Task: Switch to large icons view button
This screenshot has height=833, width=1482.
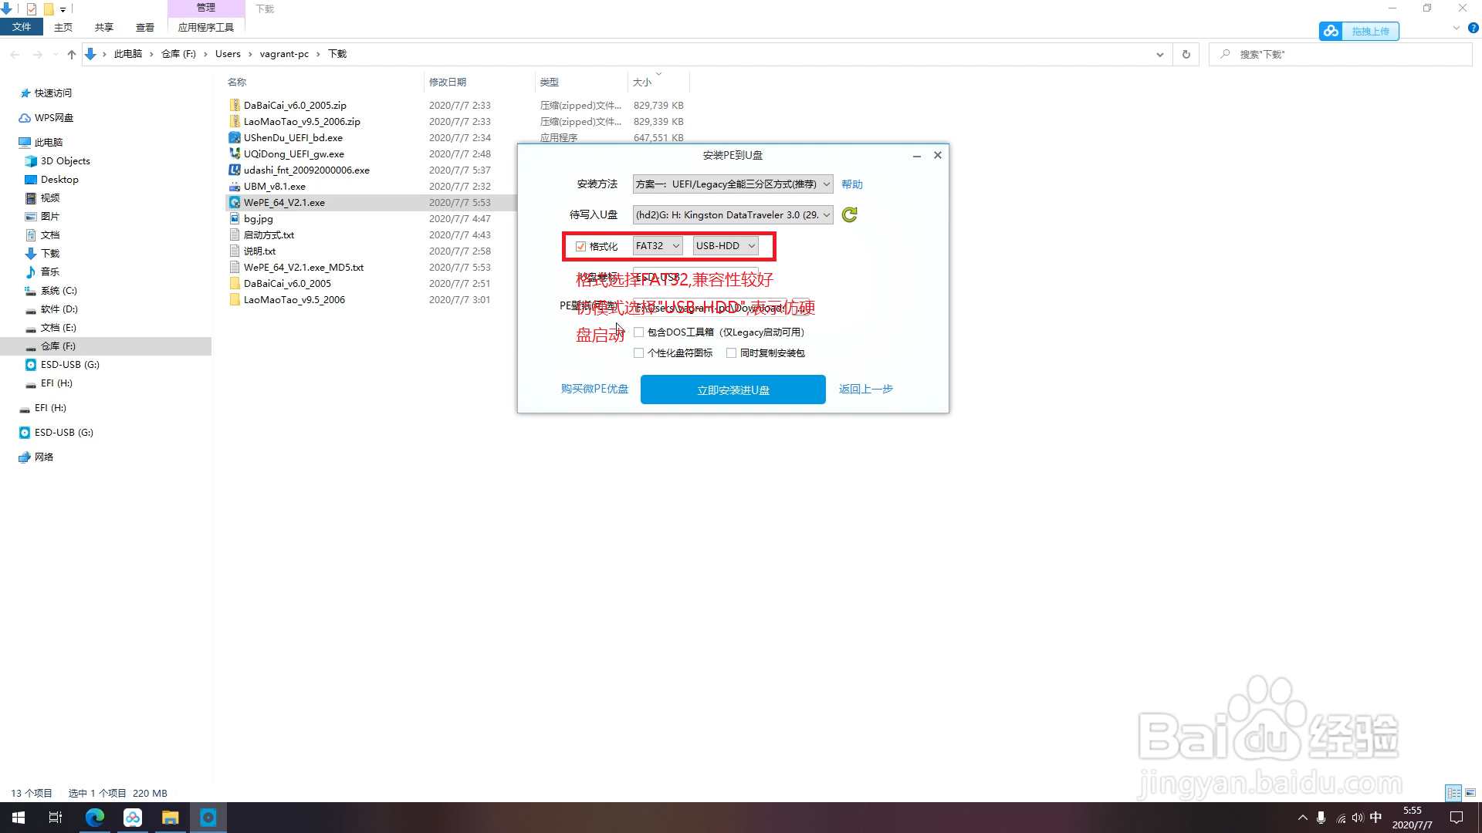Action: (x=1470, y=793)
